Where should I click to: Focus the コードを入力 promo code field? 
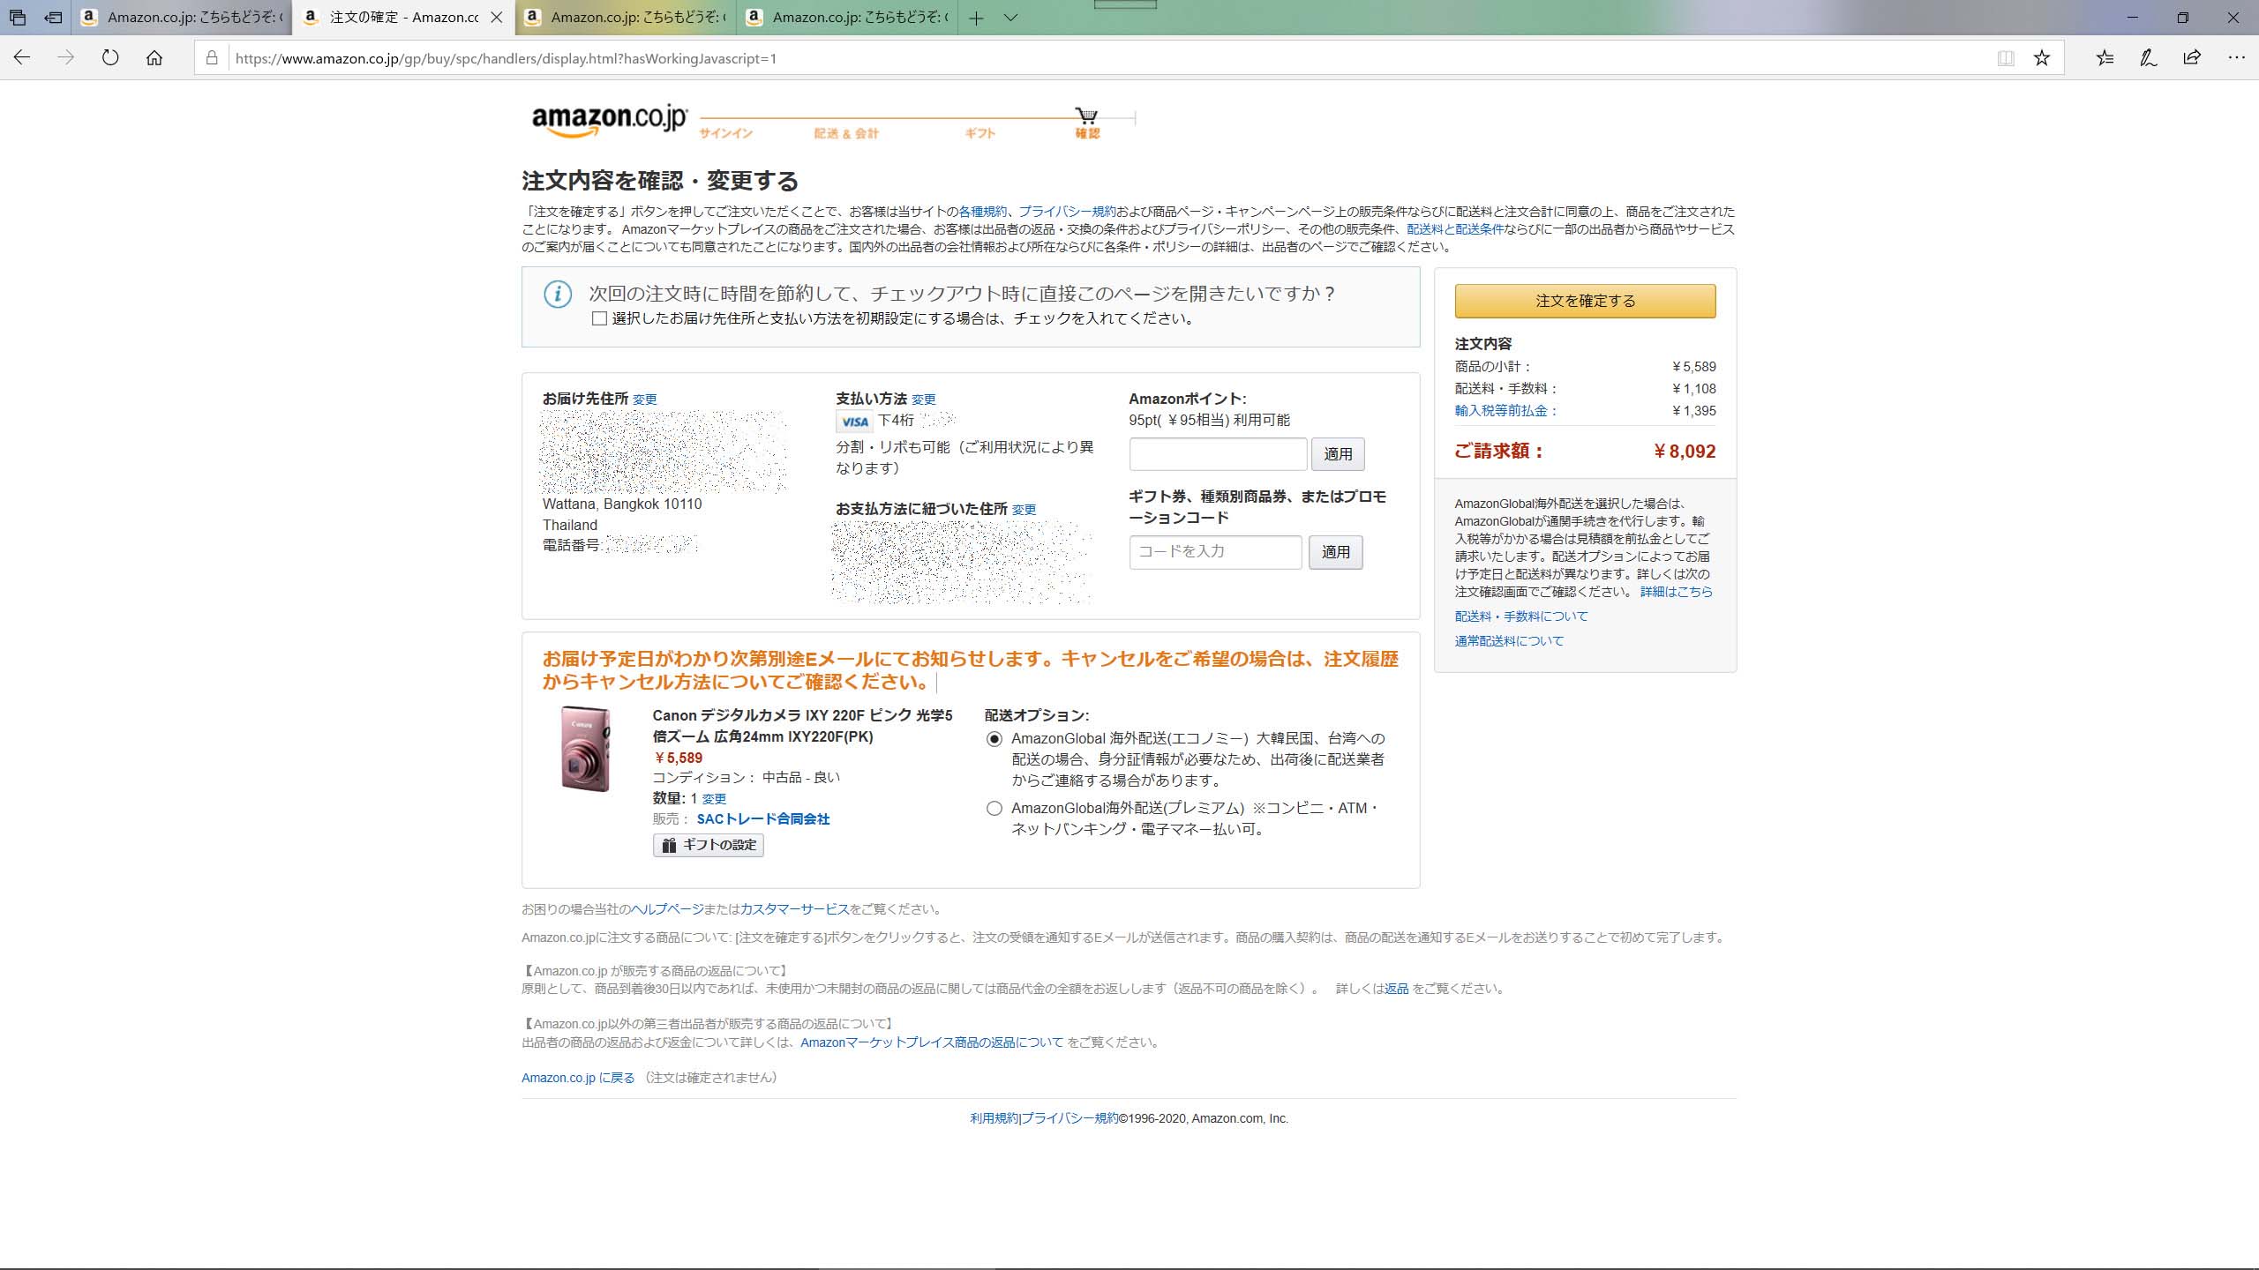pyautogui.click(x=1215, y=551)
